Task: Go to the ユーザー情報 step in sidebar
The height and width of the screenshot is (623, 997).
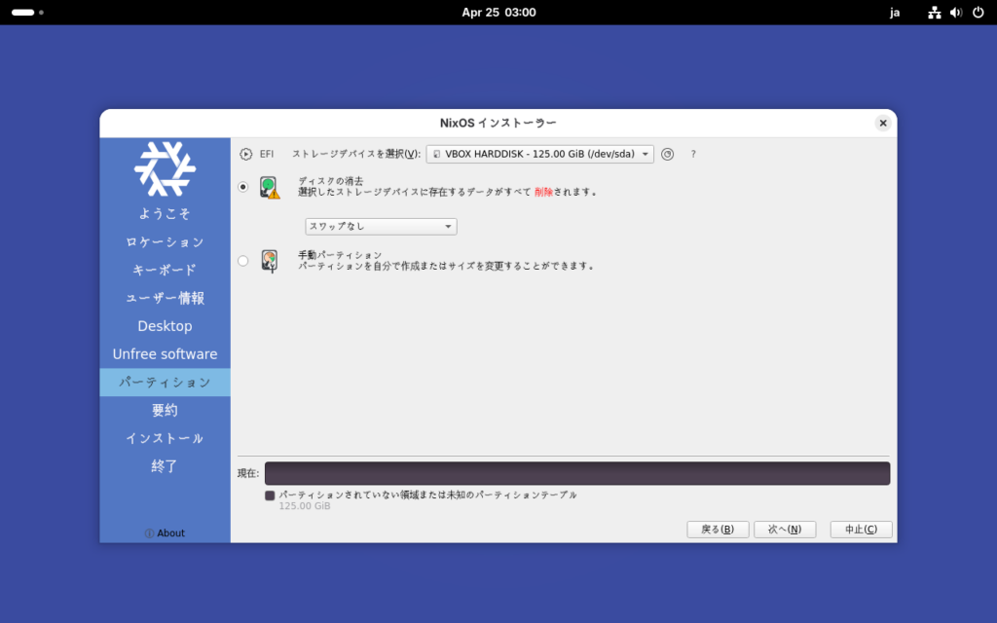Action: click(x=165, y=298)
